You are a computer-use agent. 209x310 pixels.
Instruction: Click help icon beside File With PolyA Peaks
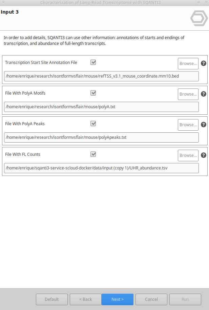(x=204, y=125)
